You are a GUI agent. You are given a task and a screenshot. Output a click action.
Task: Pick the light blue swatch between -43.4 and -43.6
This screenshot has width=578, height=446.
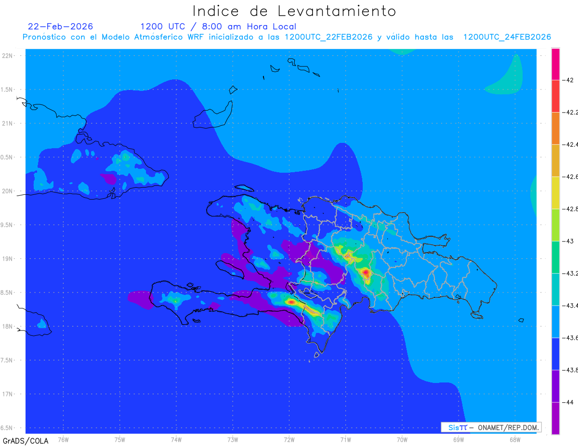[x=555, y=322]
